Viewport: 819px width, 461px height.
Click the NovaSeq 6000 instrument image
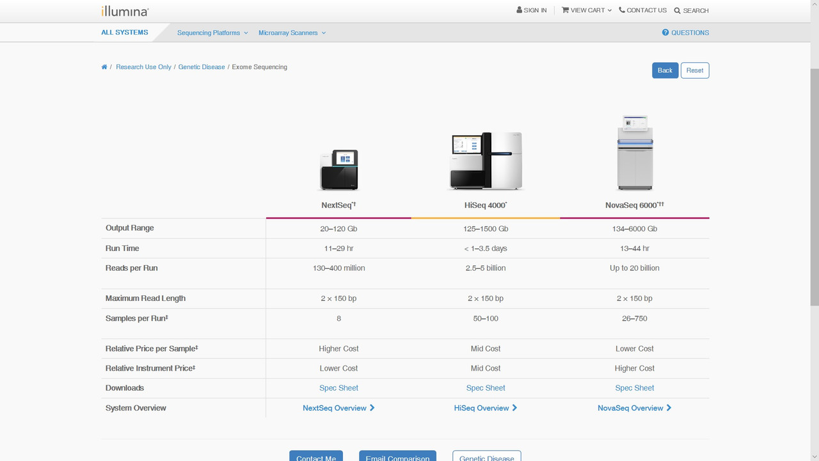(x=635, y=152)
